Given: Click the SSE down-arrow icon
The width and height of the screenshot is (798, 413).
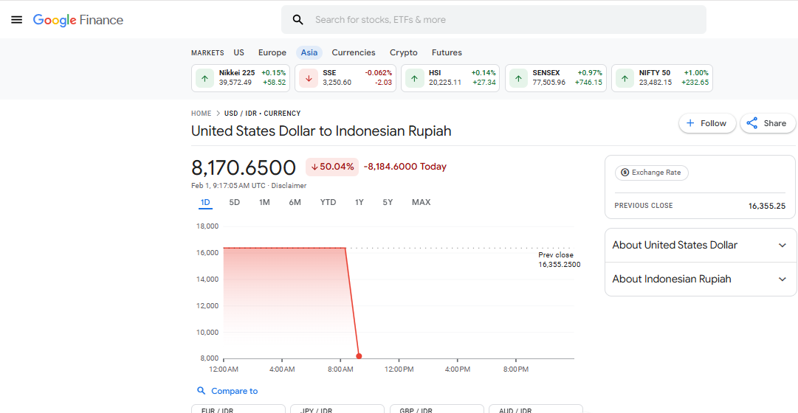Looking at the screenshot, I should 309,78.
